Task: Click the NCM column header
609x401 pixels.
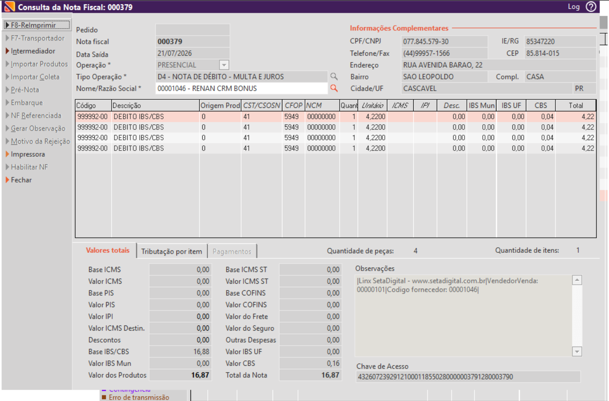Action: click(322, 106)
